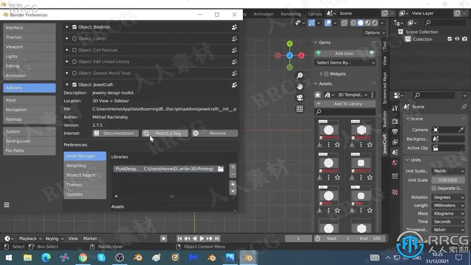471x265 pixels.
Task: Open the Select Gems By dropdown
Action: (345, 63)
